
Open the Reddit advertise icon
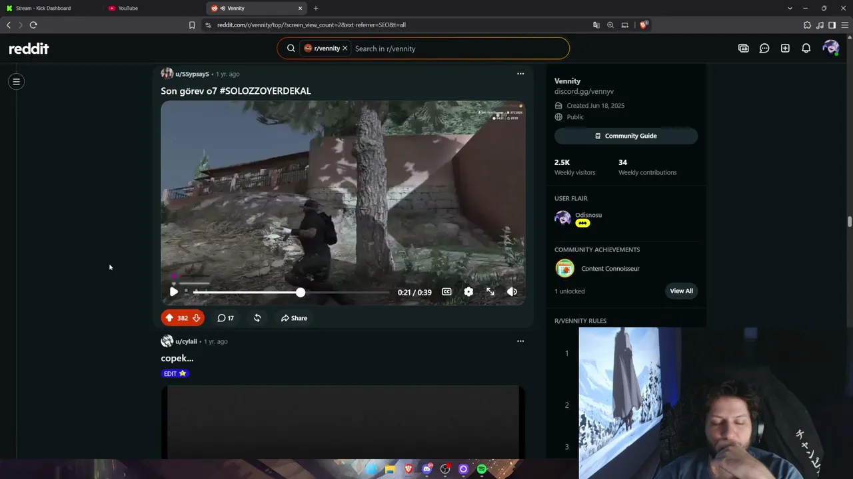(744, 49)
